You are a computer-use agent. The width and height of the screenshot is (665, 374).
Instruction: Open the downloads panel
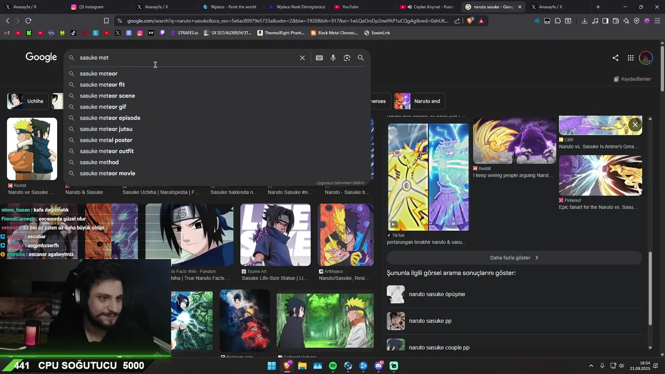pos(584,21)
